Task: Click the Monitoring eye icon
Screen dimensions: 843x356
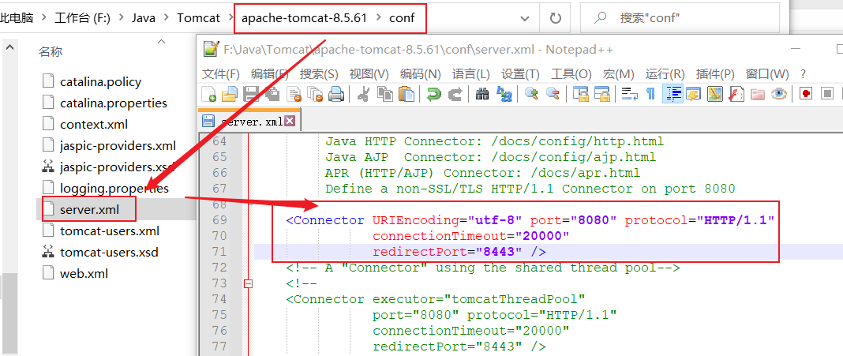Action: pyautogui.click(x=779, y=94)
